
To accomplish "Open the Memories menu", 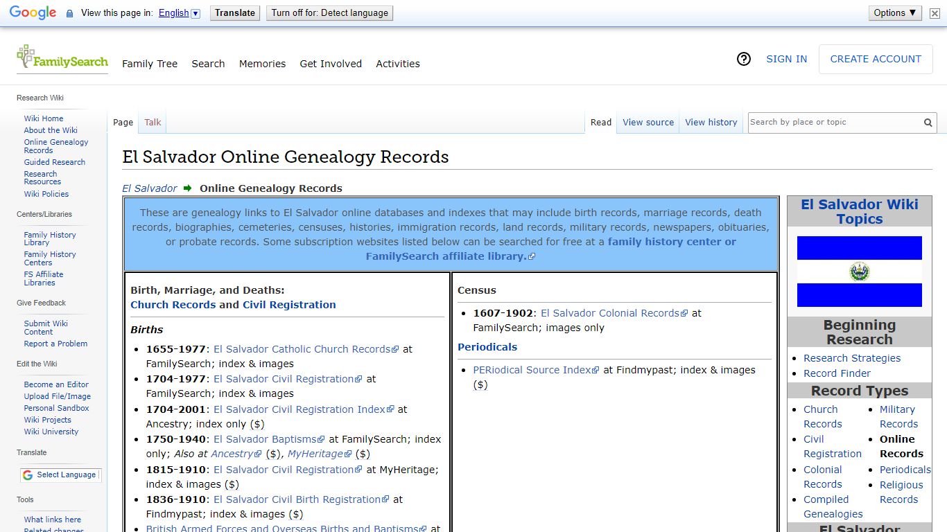I will click(262, 64).
